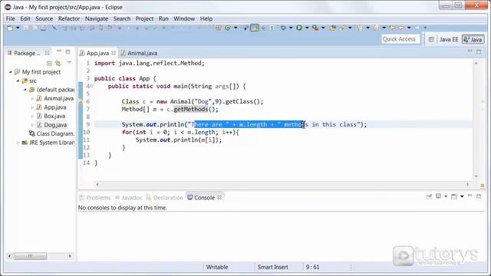The image size is (491, 276).
Task: Open the Open Console dropdown arrow
Action: (x=462, y=196)
